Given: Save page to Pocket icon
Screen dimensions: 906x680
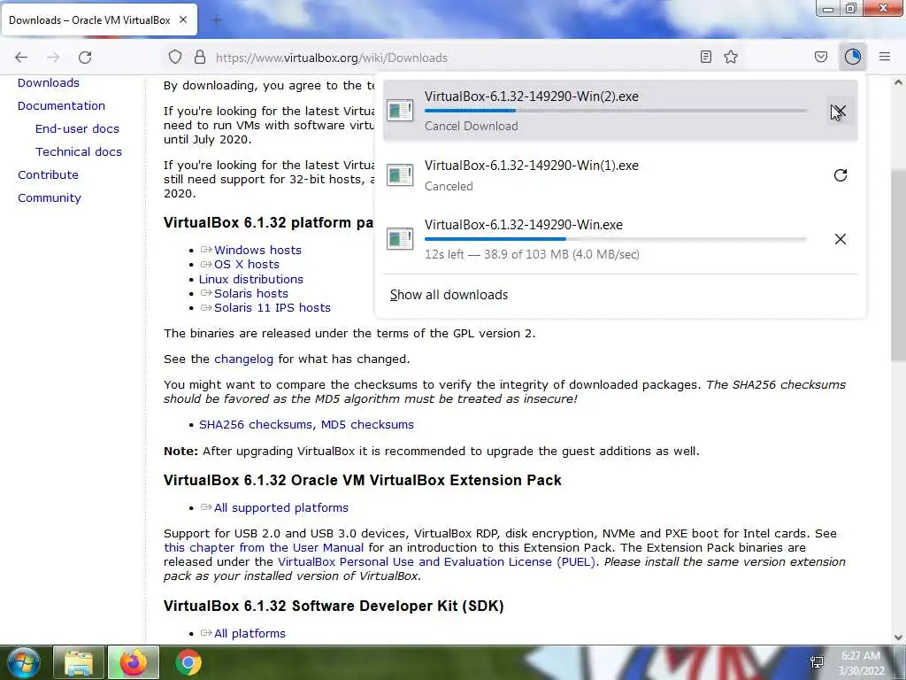Looking at the screenshot, I should [821, 58].
